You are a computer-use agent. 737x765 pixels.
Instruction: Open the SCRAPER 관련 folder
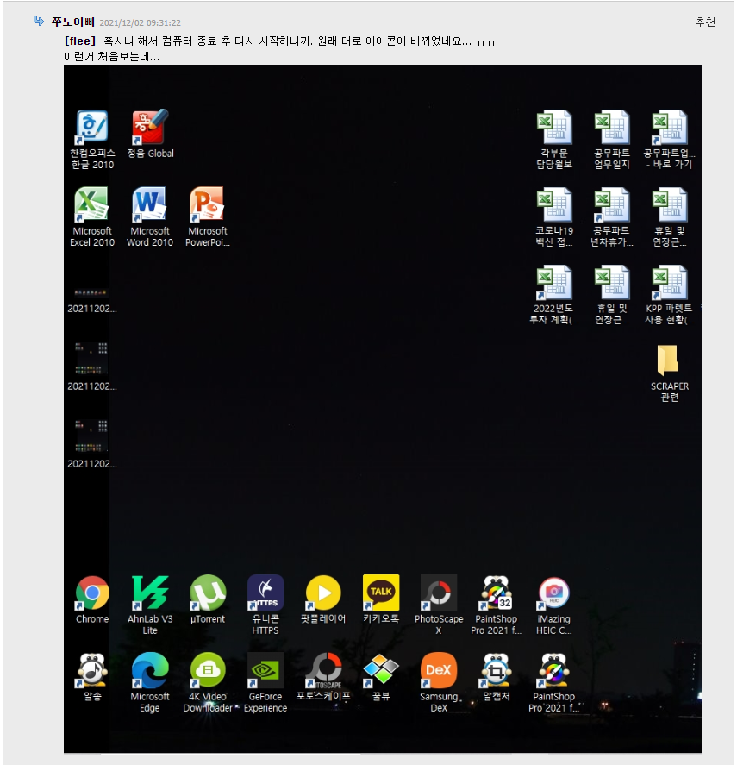(669, 373)
